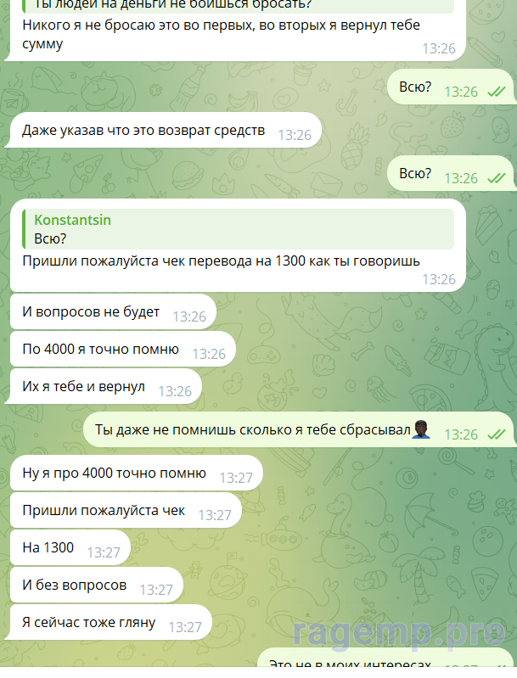Click "Пришли пожалуйста чек перевода на 1300" text
517x678 pixels.
tap(221, 261)
